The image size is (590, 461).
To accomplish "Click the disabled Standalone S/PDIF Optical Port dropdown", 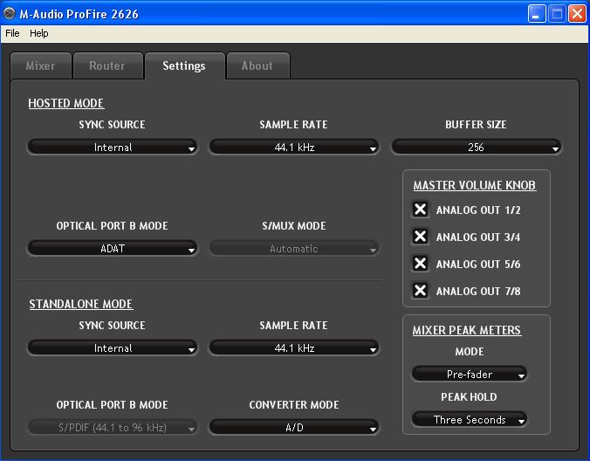I will click(x=112, y=428).
